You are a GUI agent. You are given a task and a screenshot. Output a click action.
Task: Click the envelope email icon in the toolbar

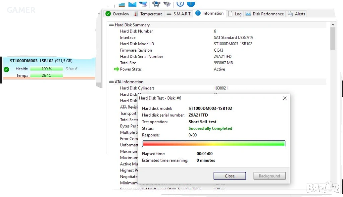click(x=133, y=4)
